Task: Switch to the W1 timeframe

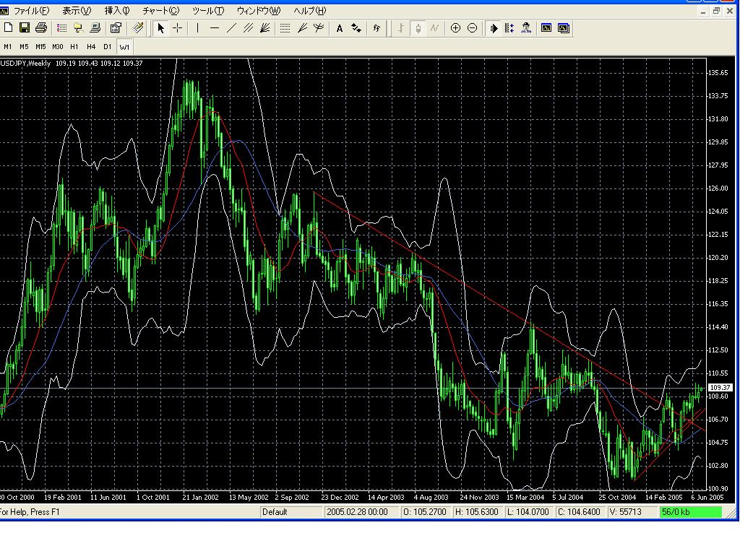Action: click(124, 47)
